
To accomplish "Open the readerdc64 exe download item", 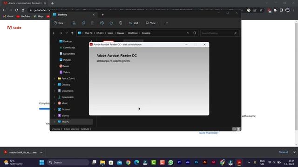I will pos(20,152).
